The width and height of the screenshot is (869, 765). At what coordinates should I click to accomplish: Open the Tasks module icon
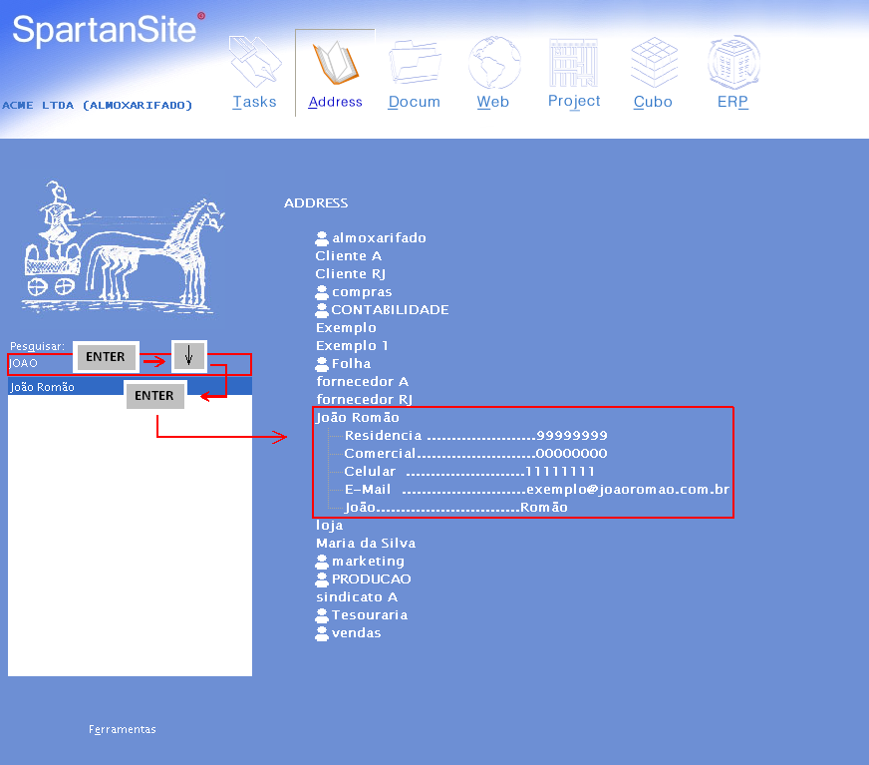coord(254,63)
